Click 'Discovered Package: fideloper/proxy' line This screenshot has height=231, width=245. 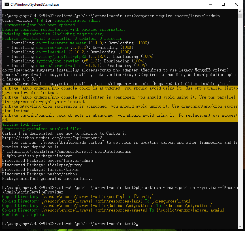[42, 165]
